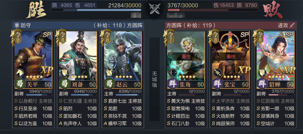Click the 令 9 command badge on 关平
The image size is (303, 134).
coord(17,37)
